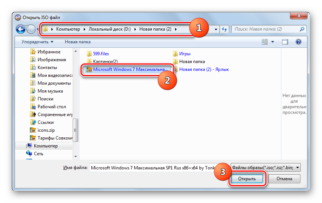Toggle the preview pane icon

(x=285, y=42)
